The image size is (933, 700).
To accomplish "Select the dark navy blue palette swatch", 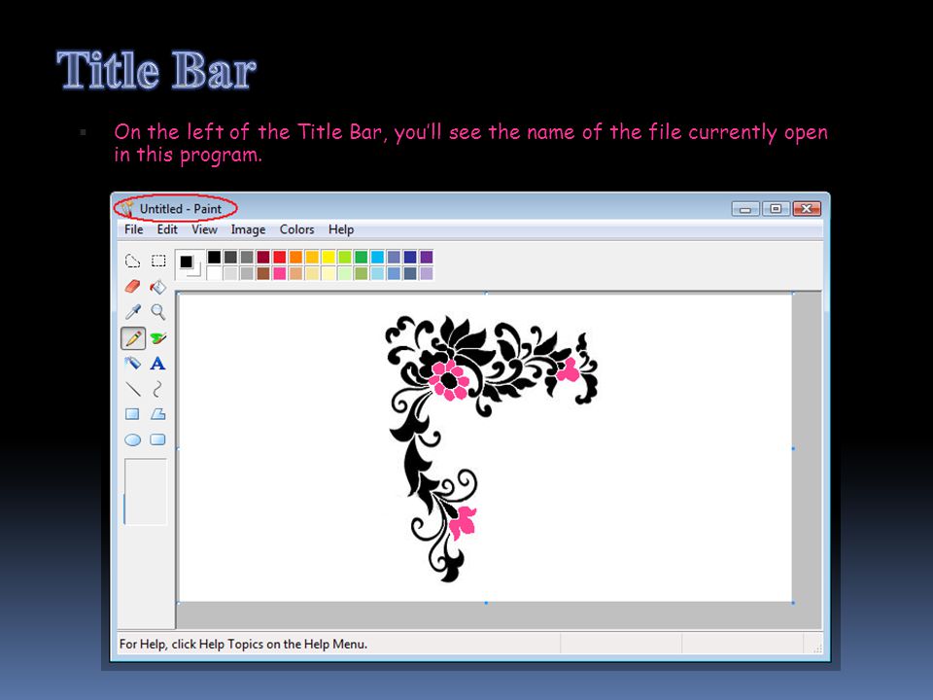I will 410,257.
